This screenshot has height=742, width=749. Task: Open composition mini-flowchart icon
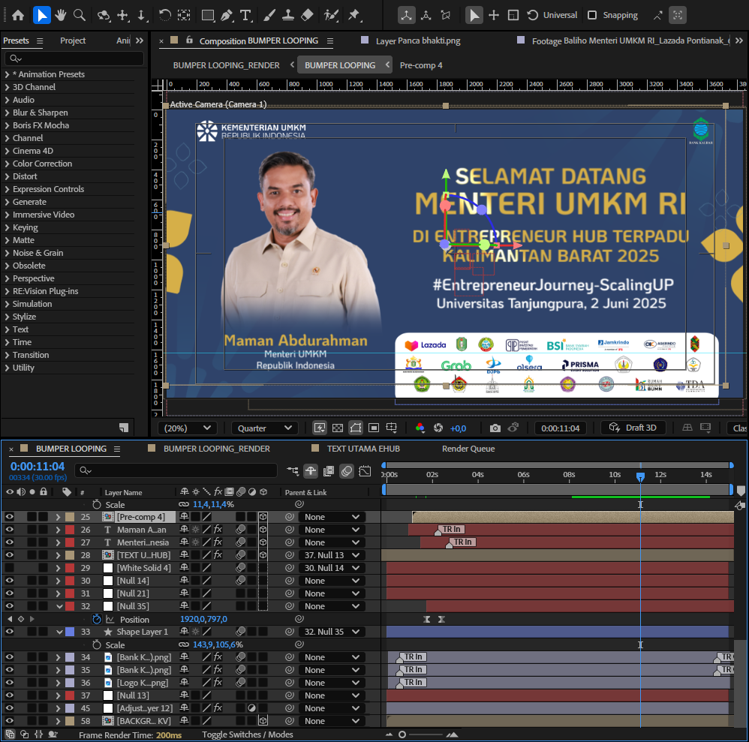point(293,471)
